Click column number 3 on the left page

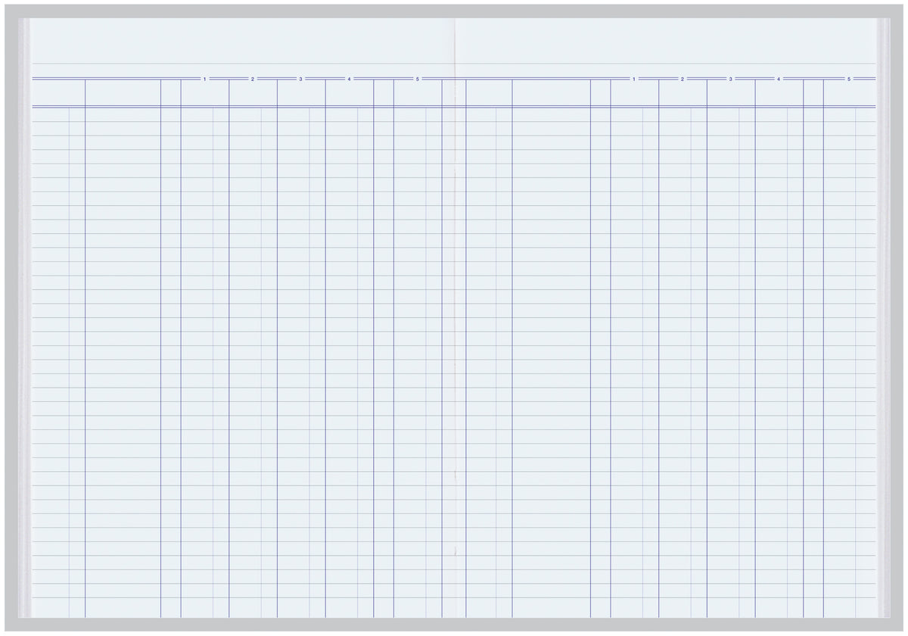[x=300, y=79]
